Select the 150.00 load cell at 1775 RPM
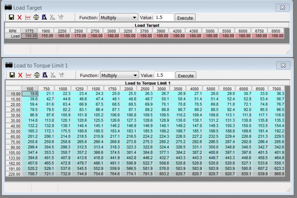This screenshot has height=198, width=297. pos(29,36)
